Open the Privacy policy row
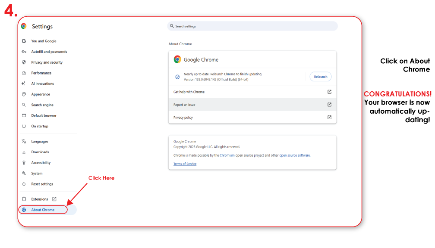The width and height of the screenshot is (435, 248). (x=252, y=118)
